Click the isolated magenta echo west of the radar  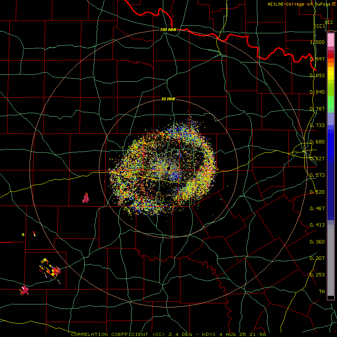click(86, 198)
